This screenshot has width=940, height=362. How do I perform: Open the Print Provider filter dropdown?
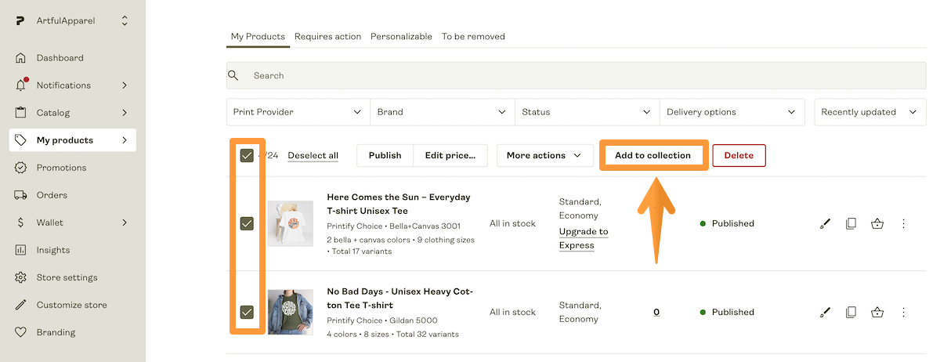coord(298,112)
